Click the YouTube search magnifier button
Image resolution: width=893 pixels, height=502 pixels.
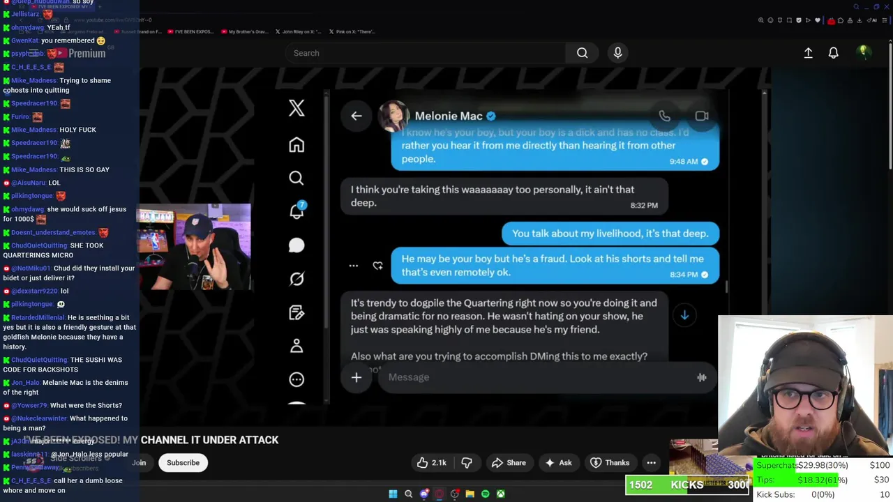[x=582, y=53]
